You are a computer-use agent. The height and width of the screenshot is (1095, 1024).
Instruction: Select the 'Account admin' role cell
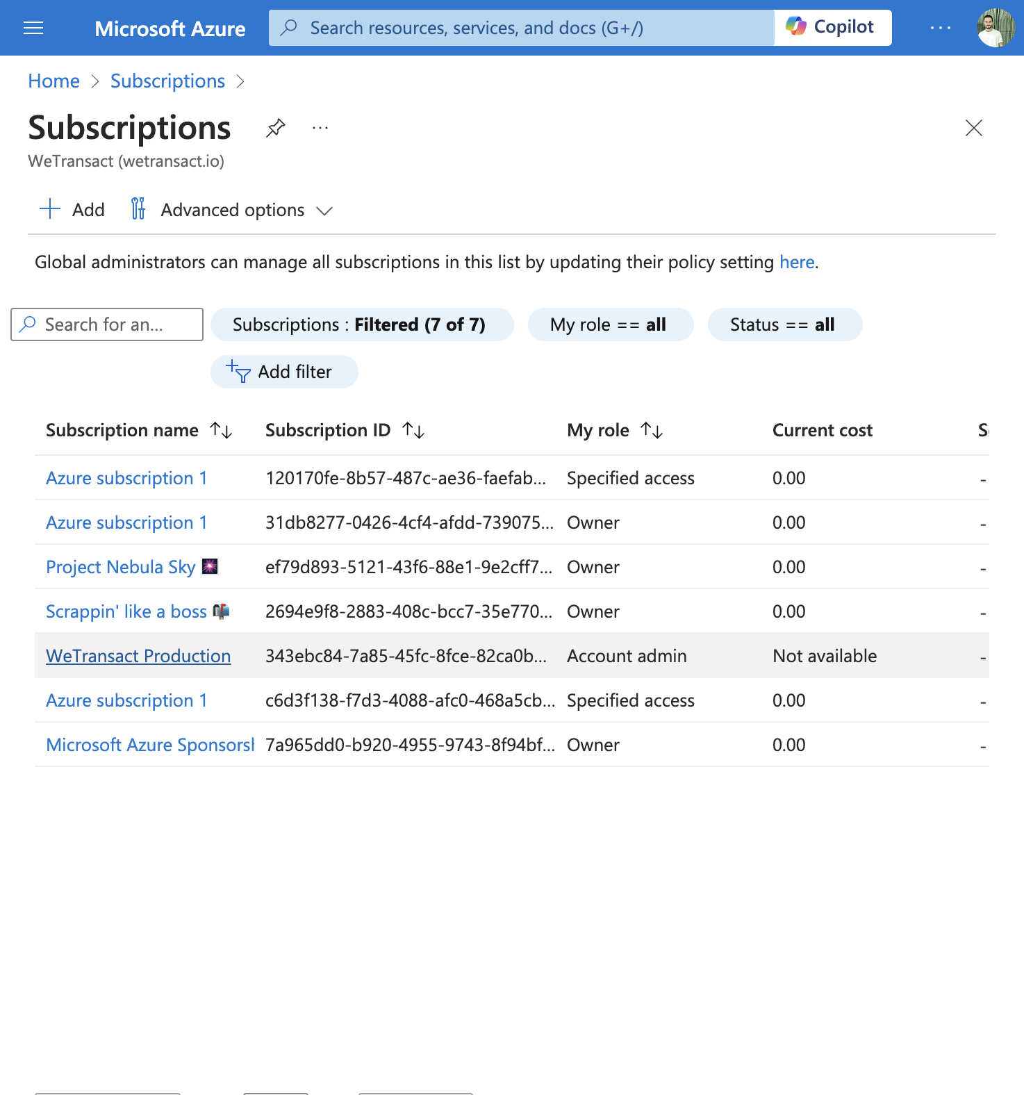coord(627,656)
